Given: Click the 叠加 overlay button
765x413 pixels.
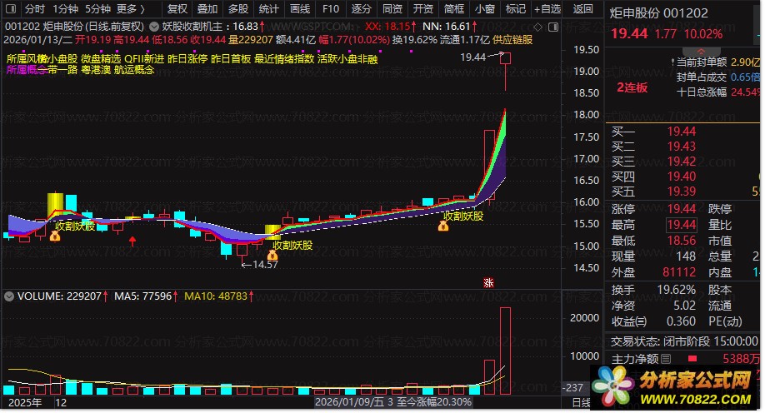Looking at the screenshot, I should point(207,9).
